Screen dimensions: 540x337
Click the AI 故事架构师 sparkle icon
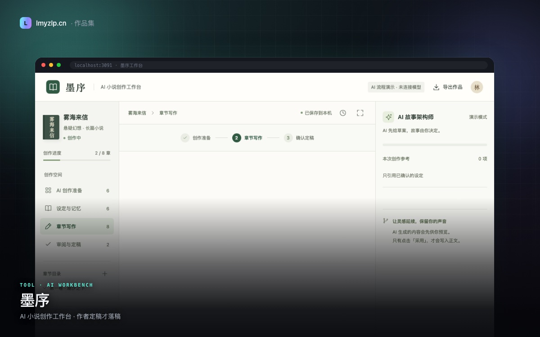388,117
